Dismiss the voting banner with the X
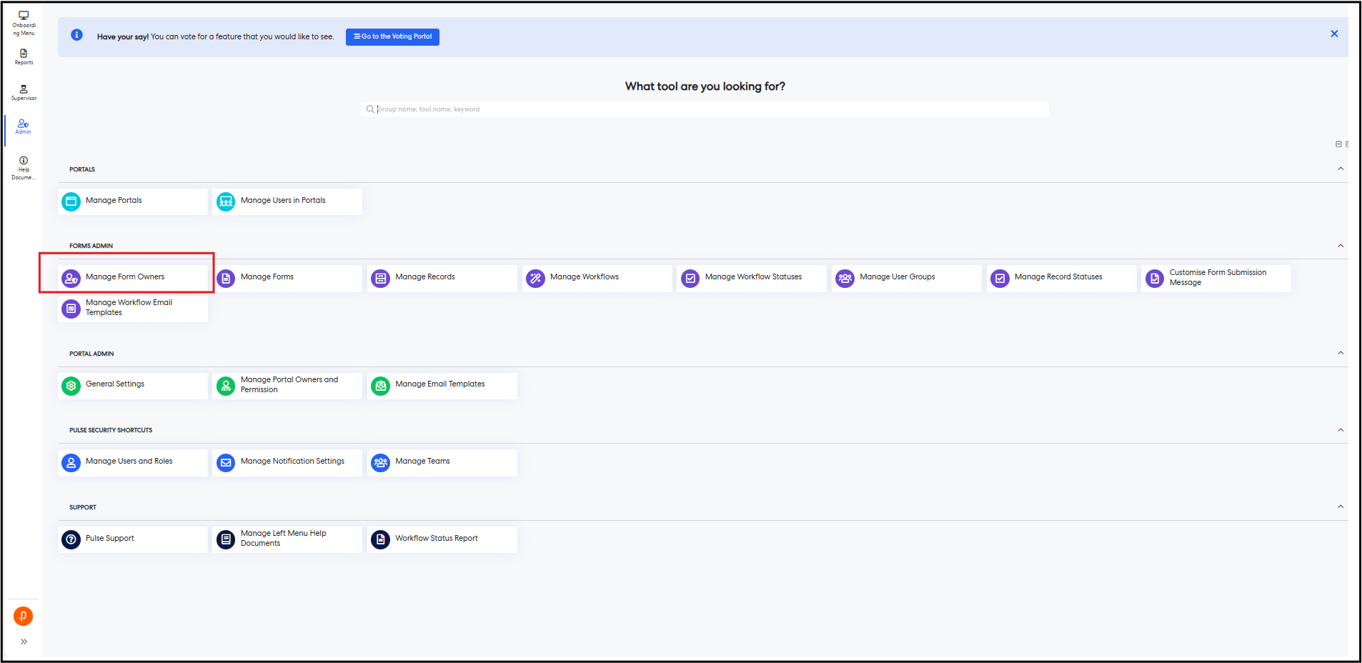The width and height of the screenshot is (1362, 663). [1333, 34]
